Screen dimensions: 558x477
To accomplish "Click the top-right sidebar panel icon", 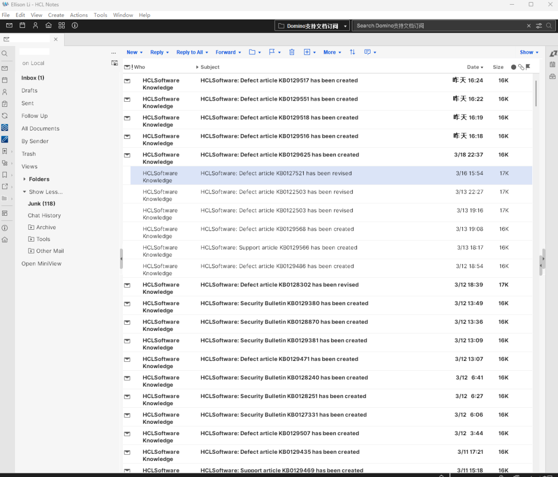I will (x=553, y=53).
